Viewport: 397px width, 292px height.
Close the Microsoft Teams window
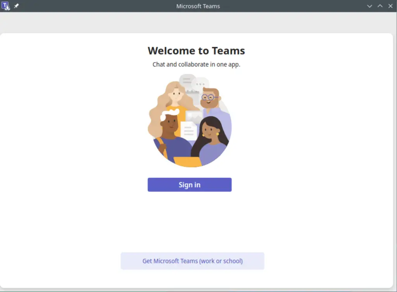(x=390, y=6)
